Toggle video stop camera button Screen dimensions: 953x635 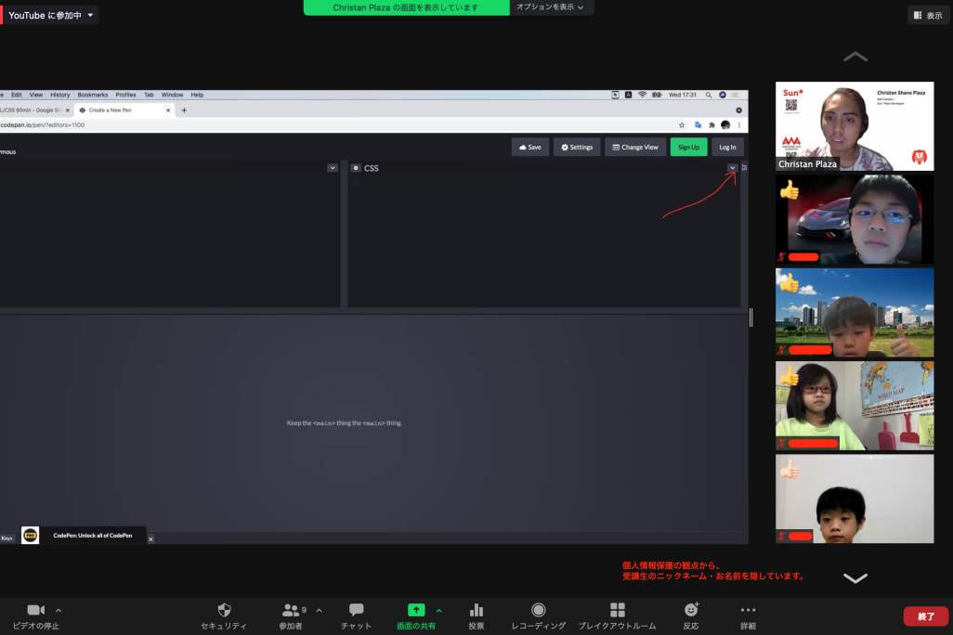click(x=35, y=611)
